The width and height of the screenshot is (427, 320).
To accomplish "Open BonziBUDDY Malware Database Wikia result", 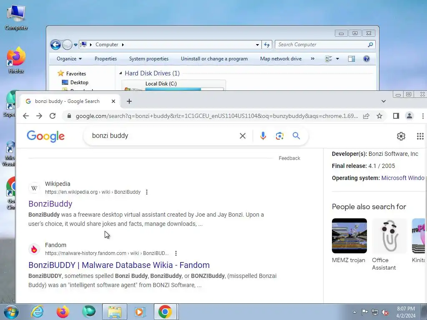I will pyautogui.click(x=119, y=265).
